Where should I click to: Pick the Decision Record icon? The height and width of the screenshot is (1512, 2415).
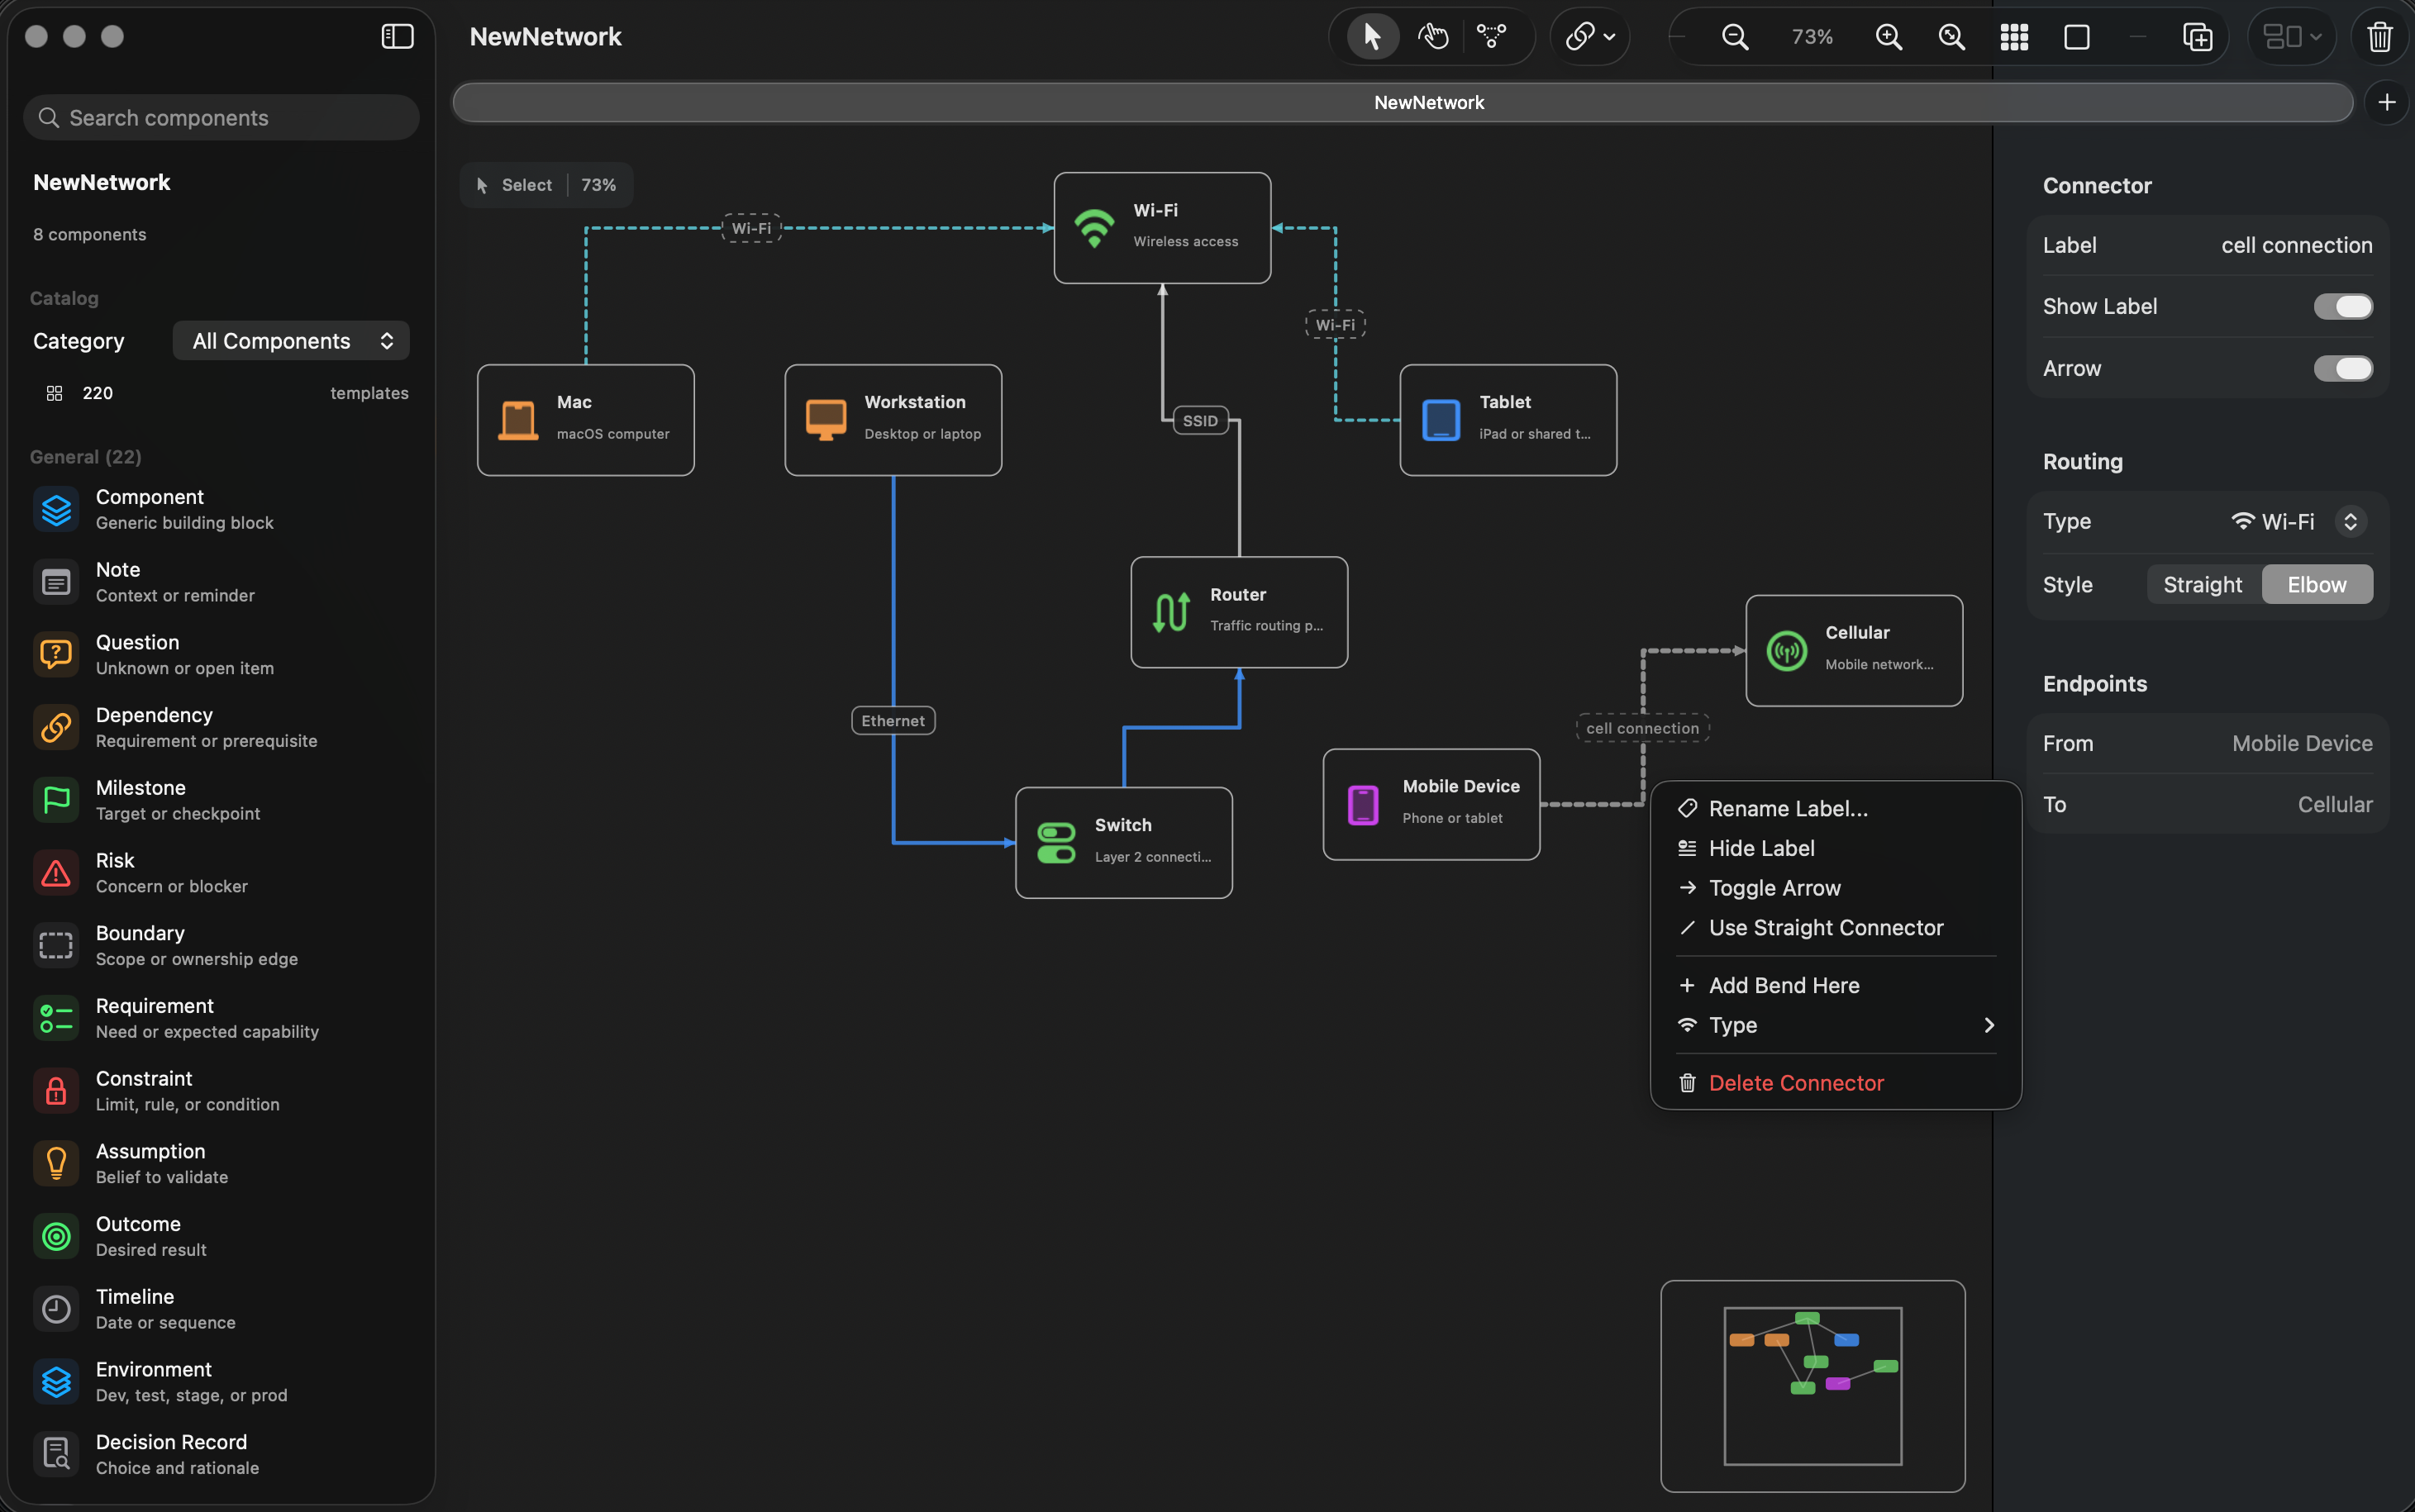point(56,1454)
